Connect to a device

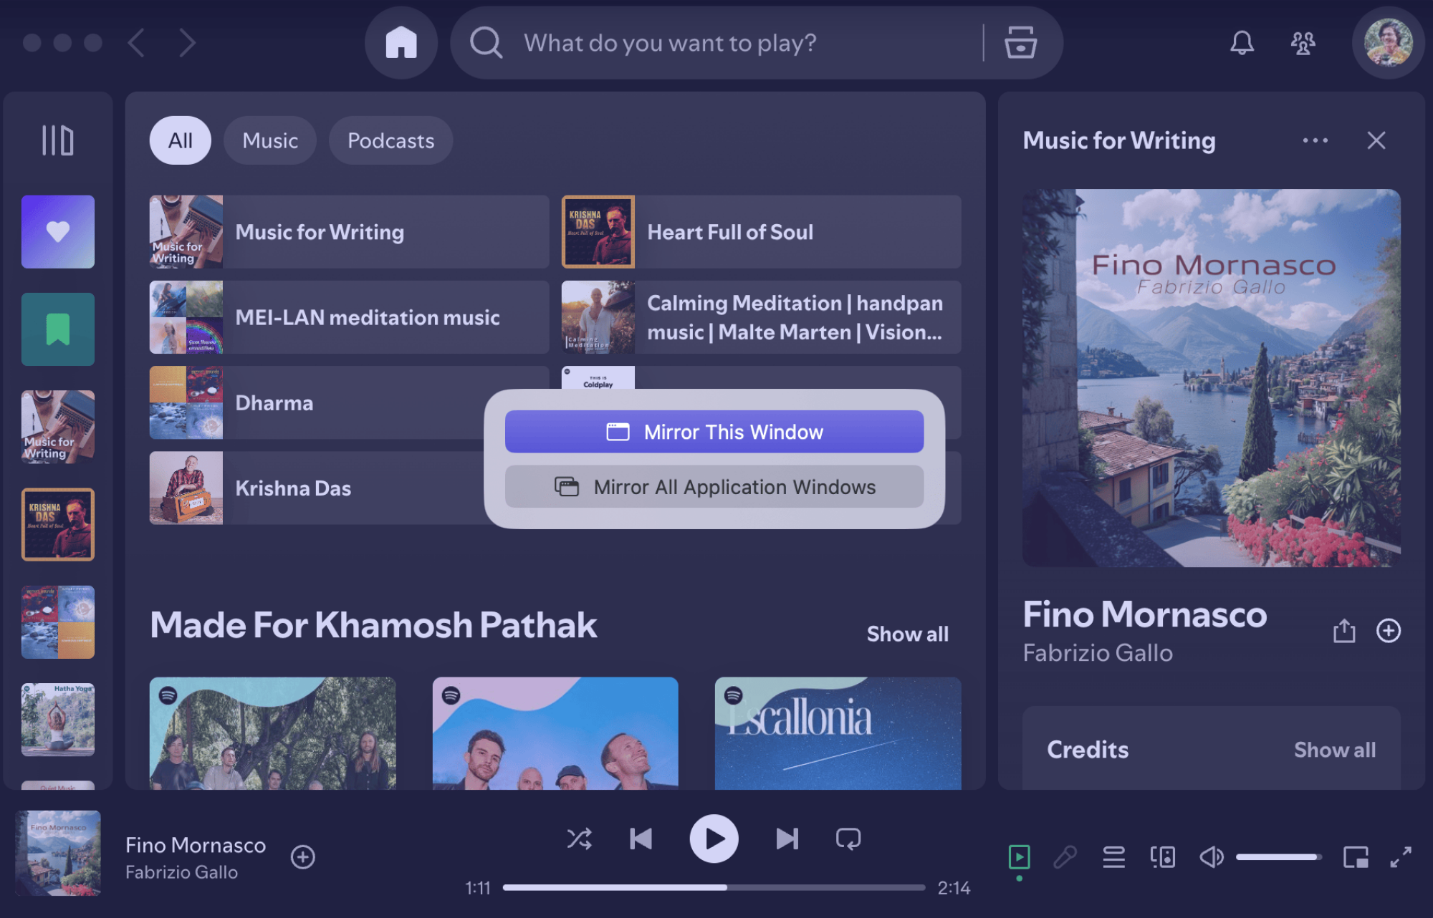click(x=1162, y=857)
